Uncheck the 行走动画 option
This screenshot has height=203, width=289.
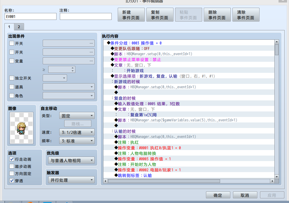(x=12, y=159)
